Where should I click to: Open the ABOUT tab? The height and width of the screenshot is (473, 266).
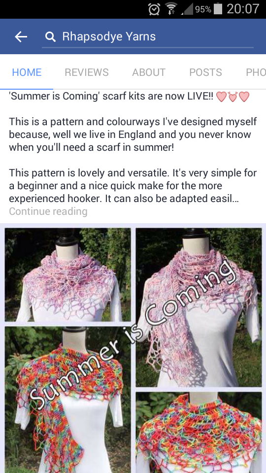(x=149, y=72)
